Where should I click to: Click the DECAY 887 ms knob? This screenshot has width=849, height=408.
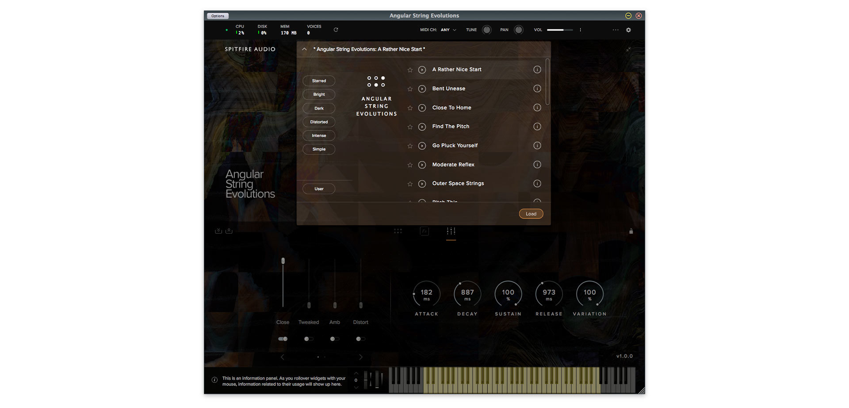pos(467,294)
